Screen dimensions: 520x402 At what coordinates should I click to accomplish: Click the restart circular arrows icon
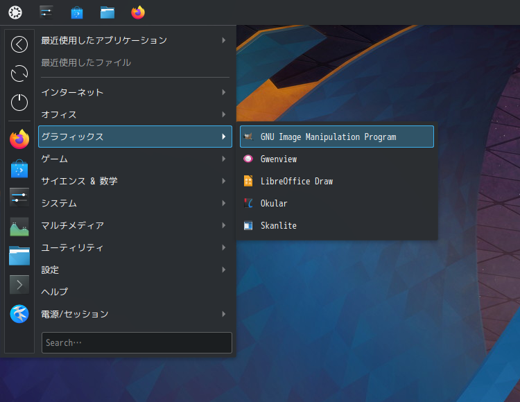tap(19, 73)
